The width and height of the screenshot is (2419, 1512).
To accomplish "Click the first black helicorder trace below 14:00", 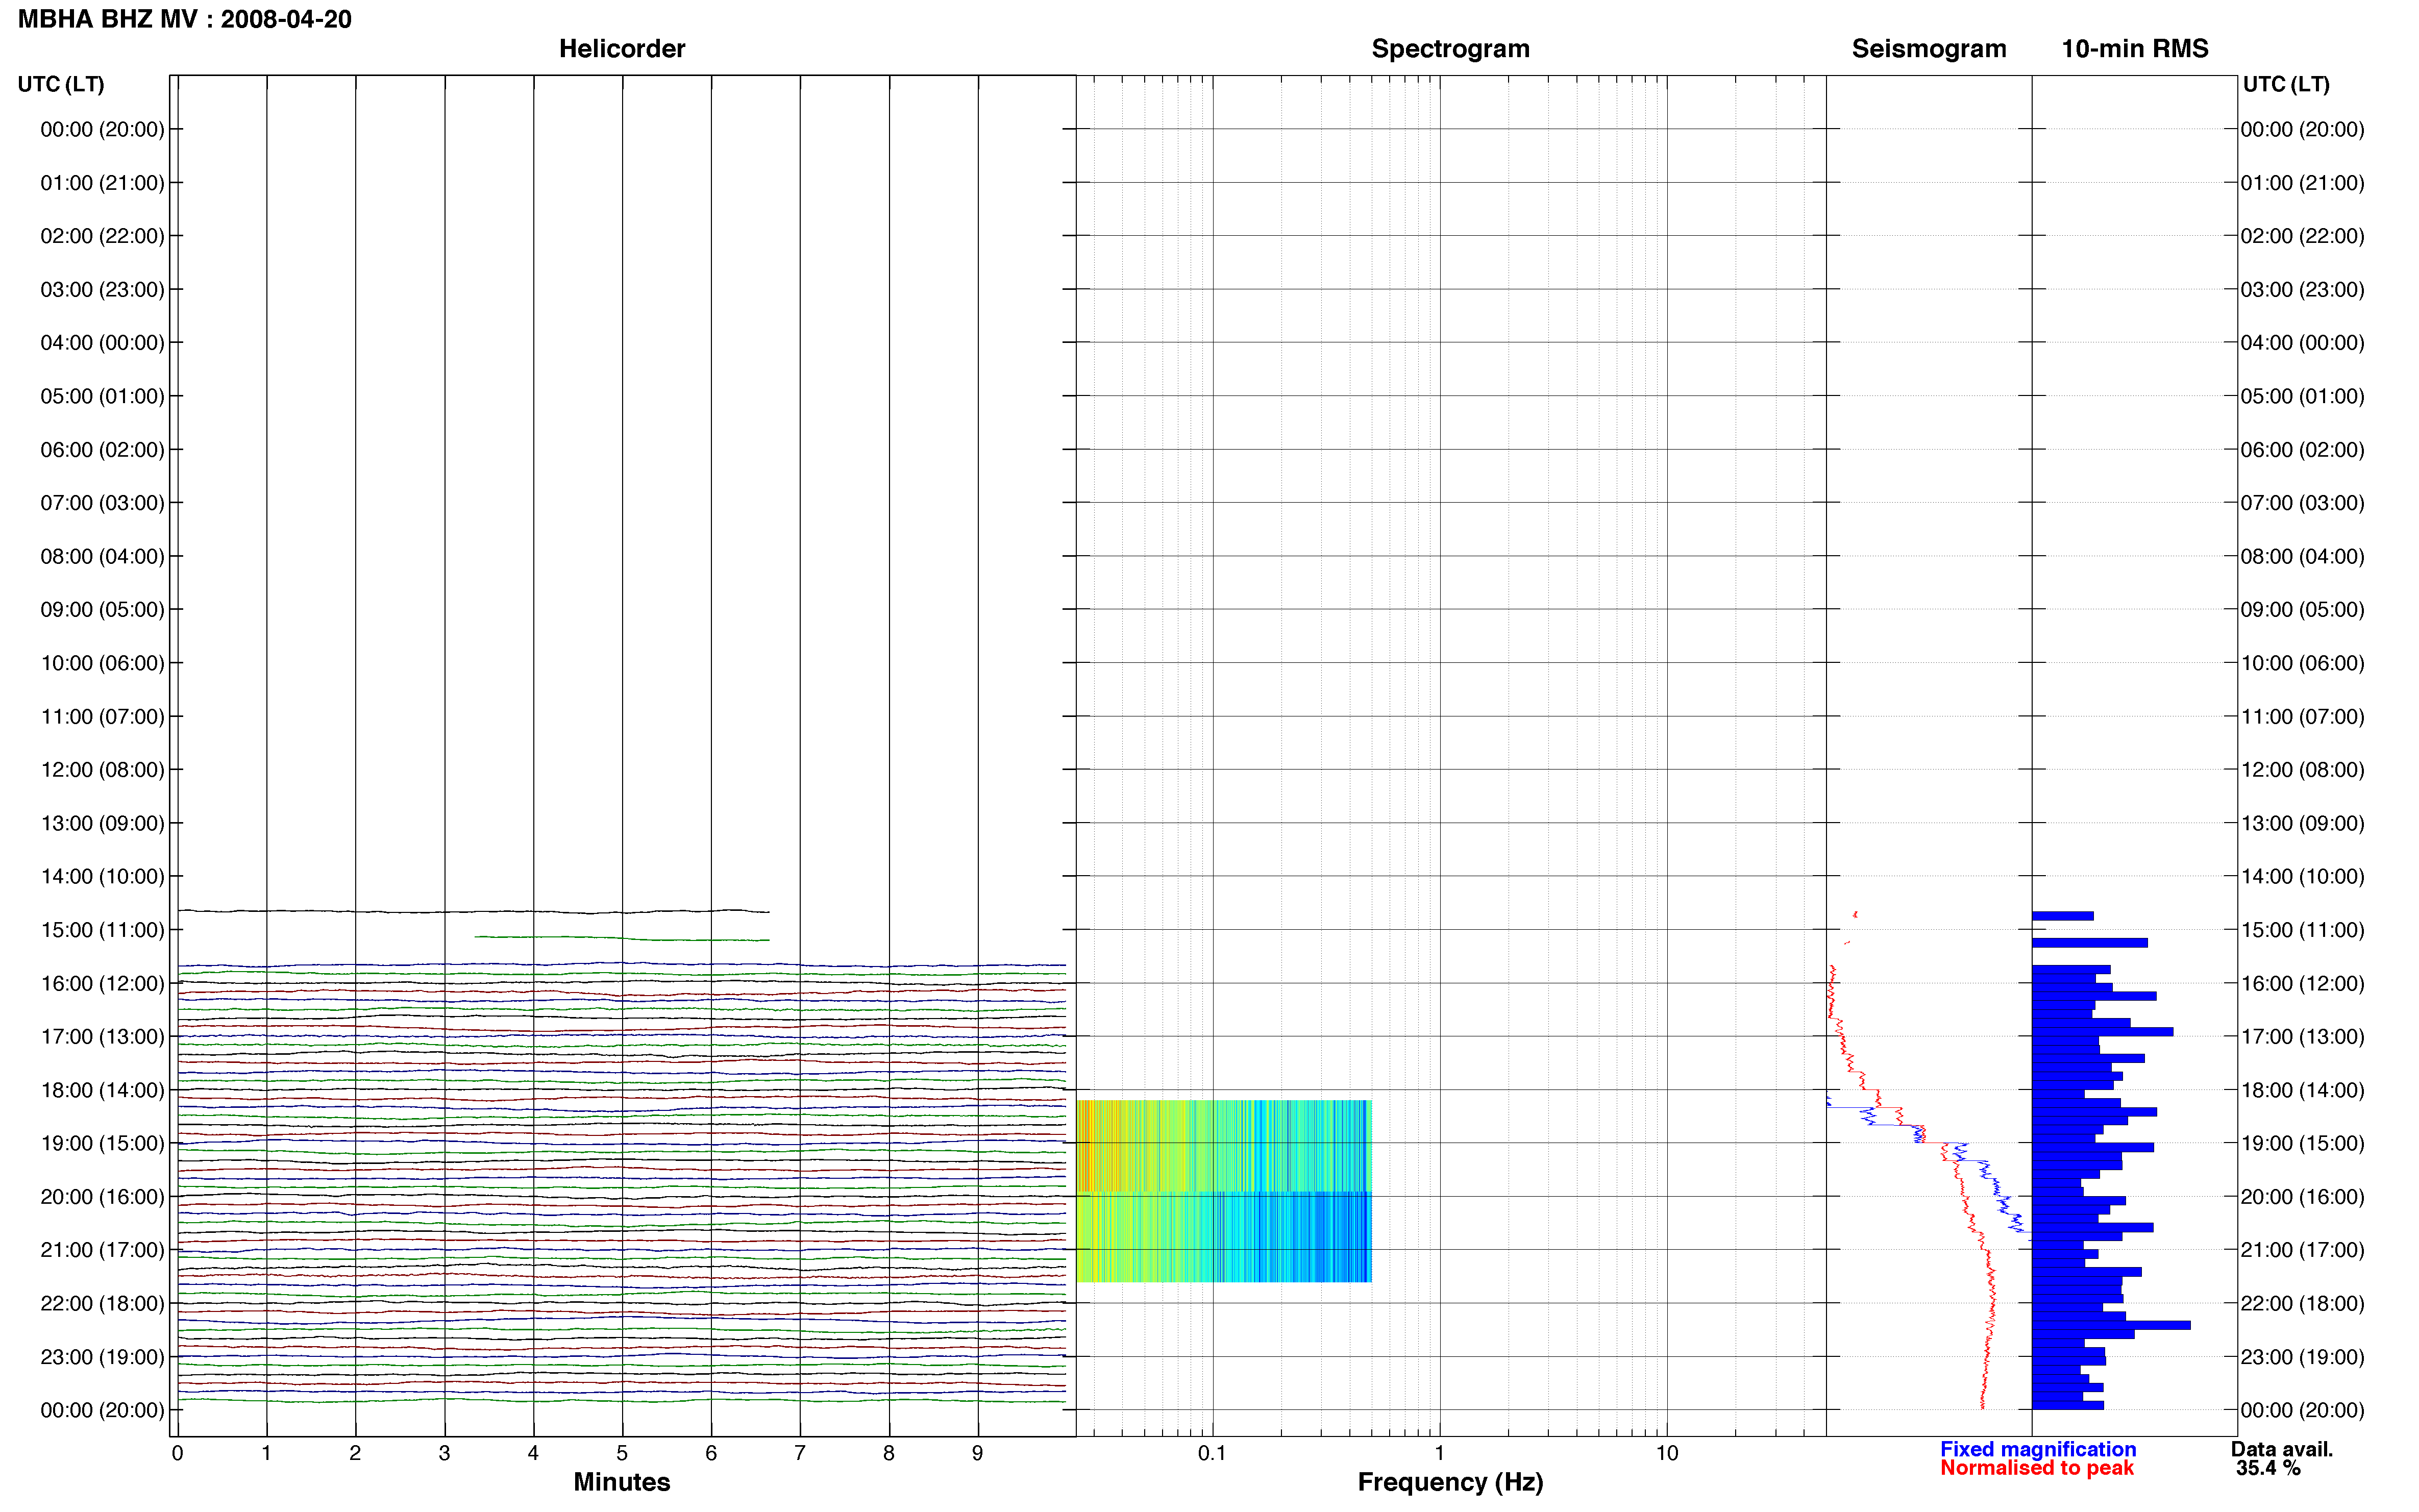I will point(473,911).
